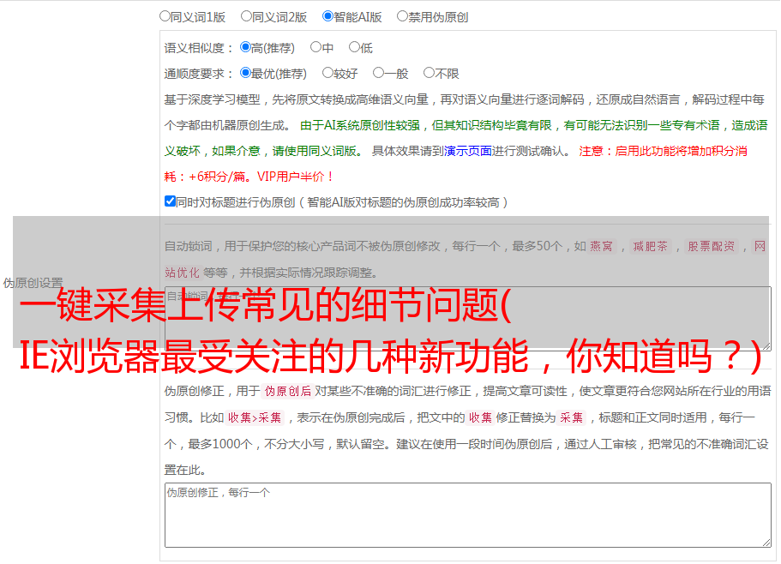Image resolution: width=781 pixels, height=564 pixels.
Task: Click the 伪原创设置 label
Action: click(33, 283)
